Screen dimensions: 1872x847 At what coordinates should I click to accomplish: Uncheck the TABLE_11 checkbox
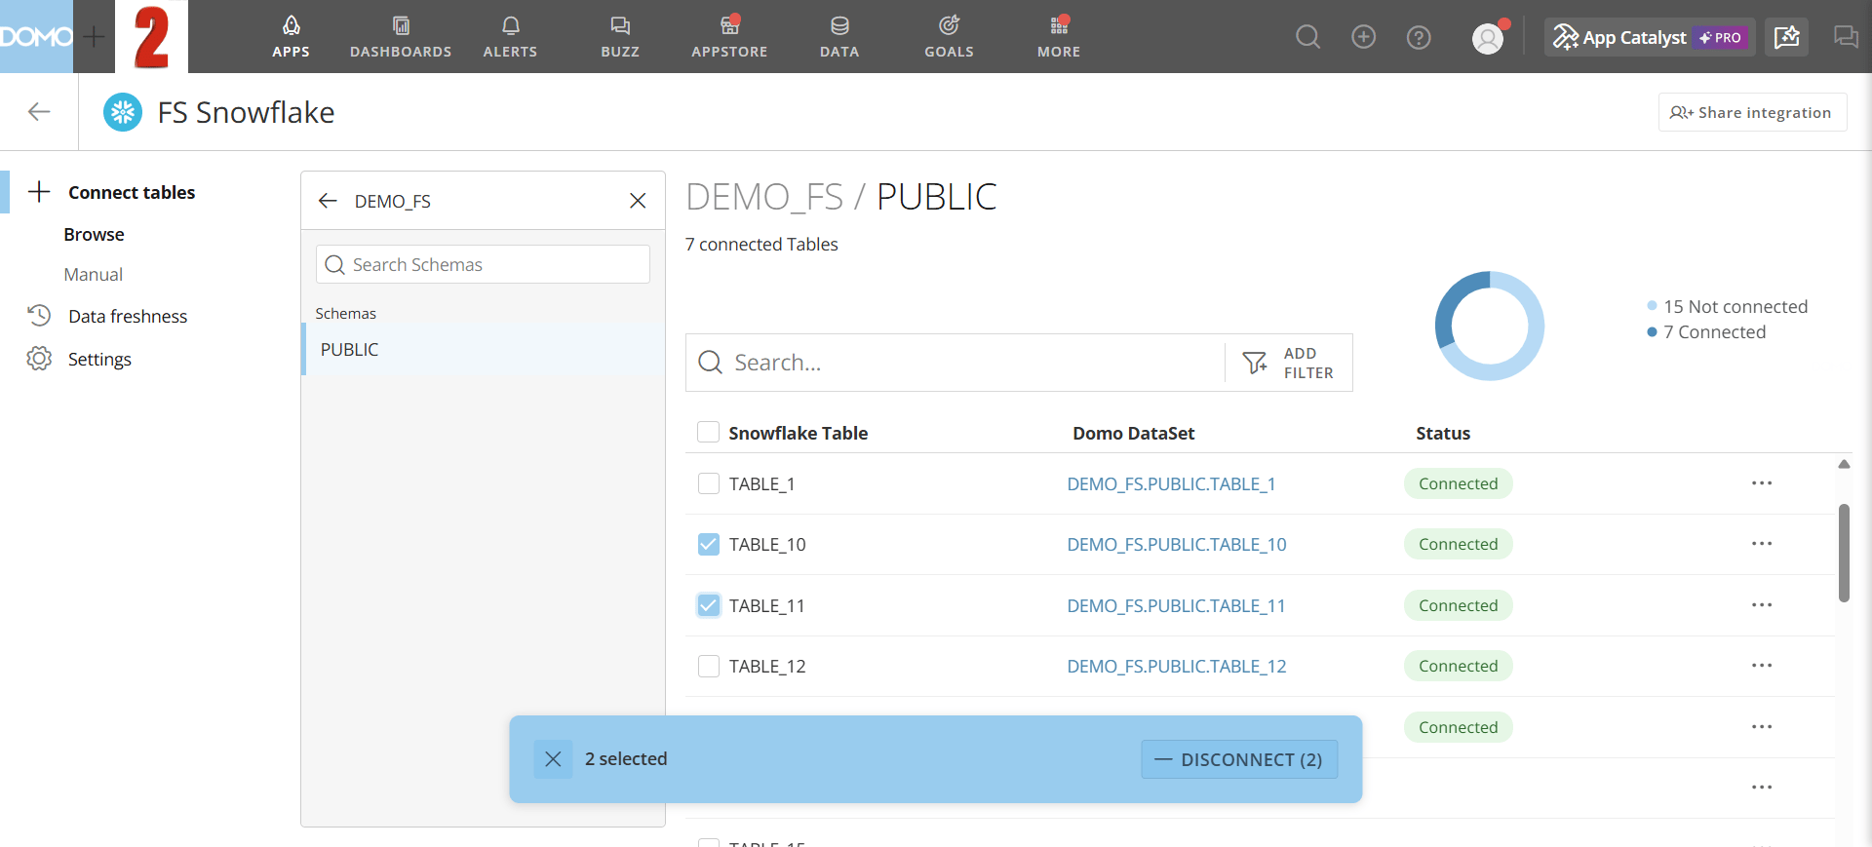pos(709,605)
